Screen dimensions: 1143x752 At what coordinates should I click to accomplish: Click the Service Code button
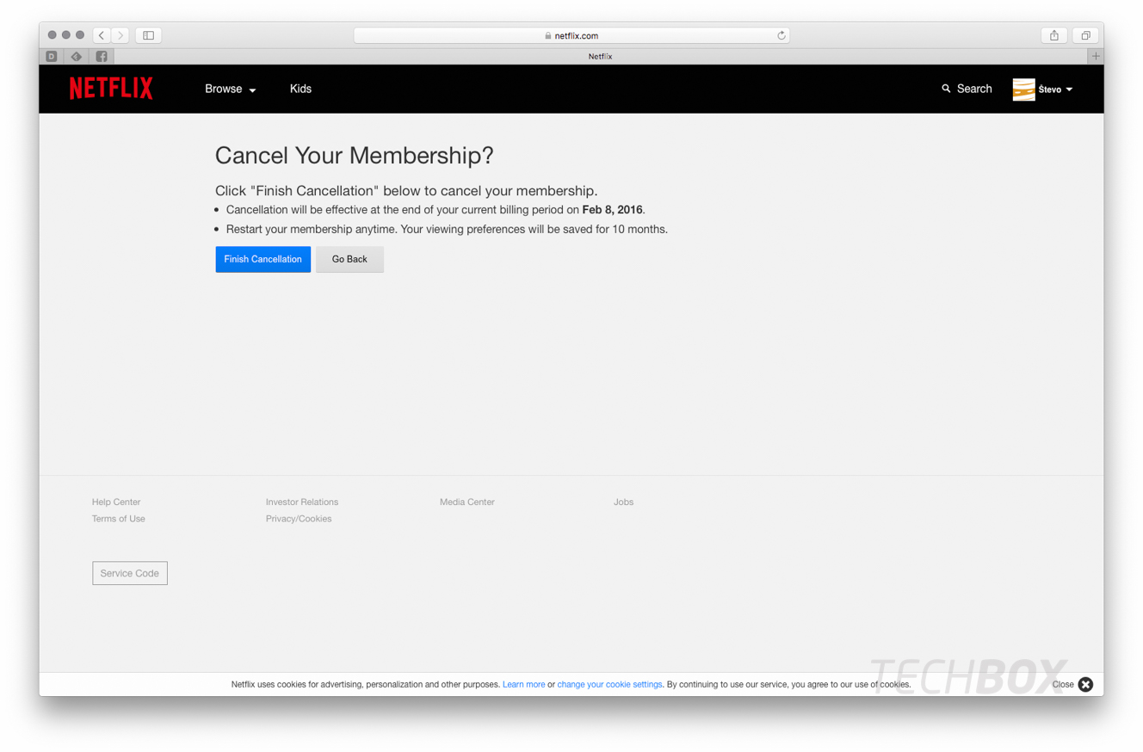point(130,573)
